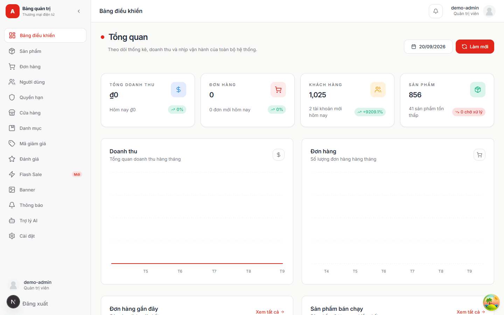
Task: Click the users icon in Khách hàng card
Action: click(x=378, y=90)
